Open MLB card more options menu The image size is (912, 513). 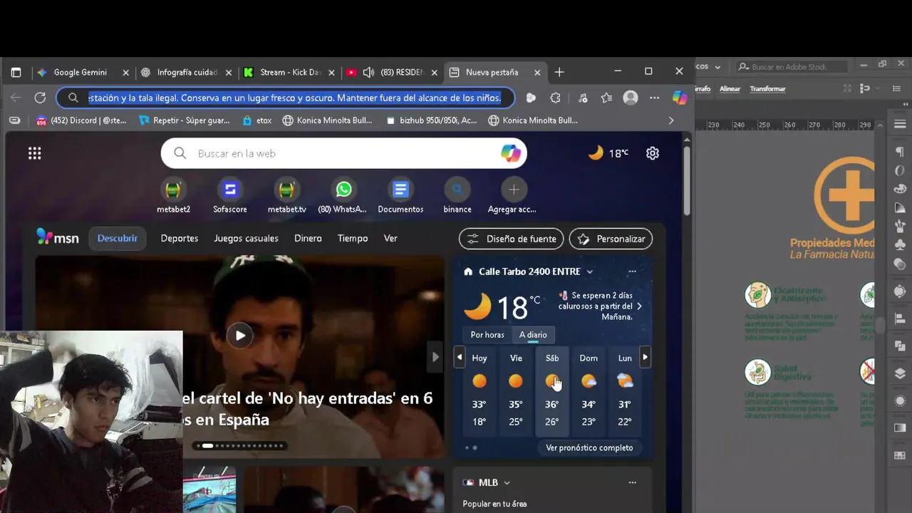click(632, 482)
